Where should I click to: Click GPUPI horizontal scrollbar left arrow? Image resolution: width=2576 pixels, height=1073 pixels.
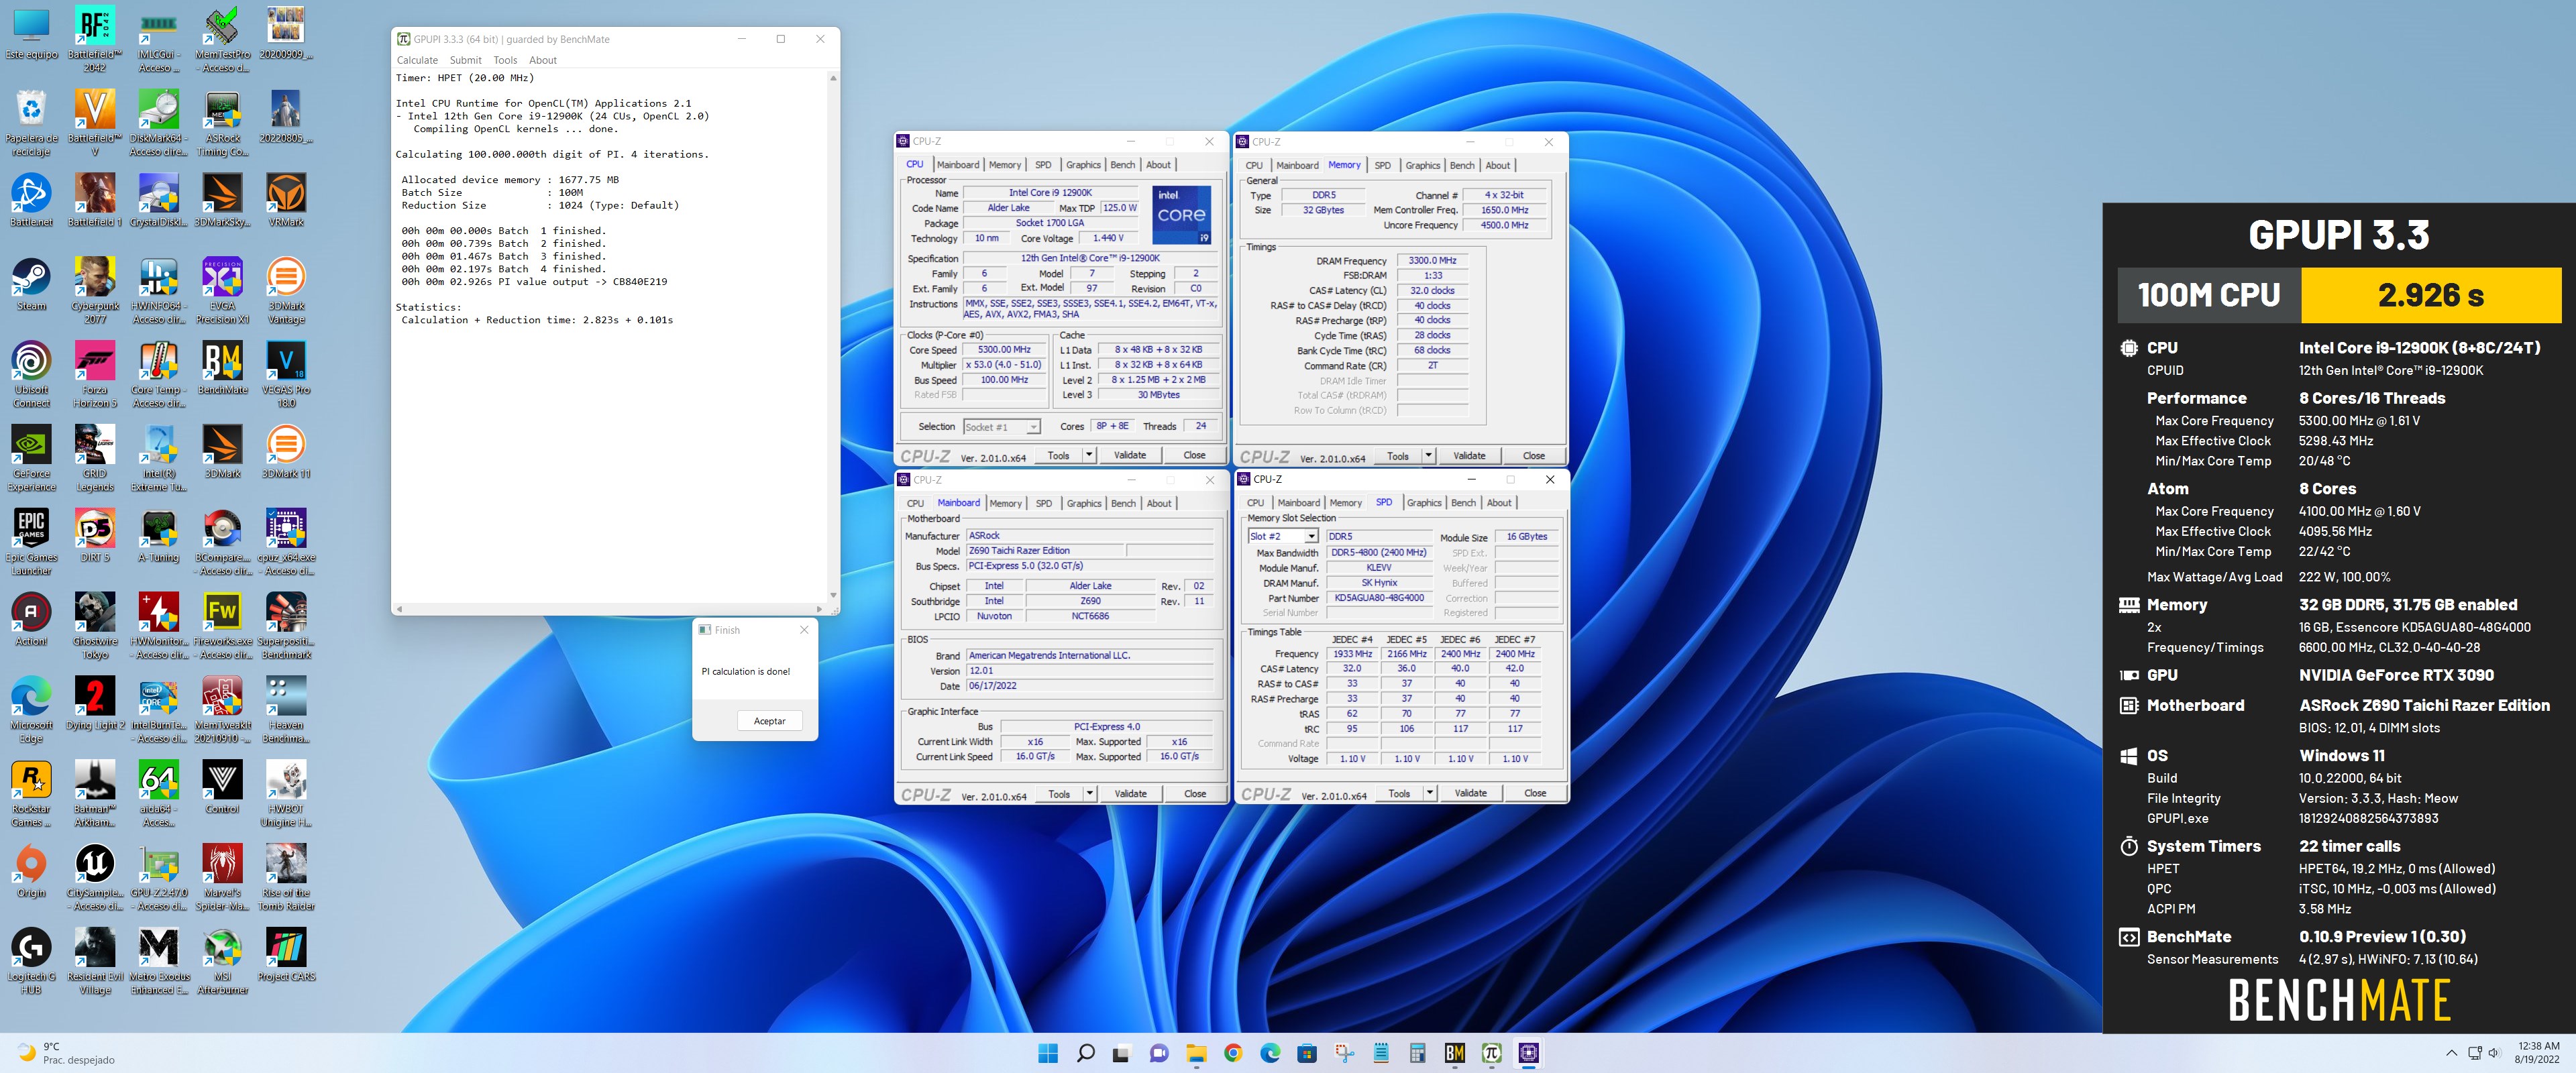(399, 608)
